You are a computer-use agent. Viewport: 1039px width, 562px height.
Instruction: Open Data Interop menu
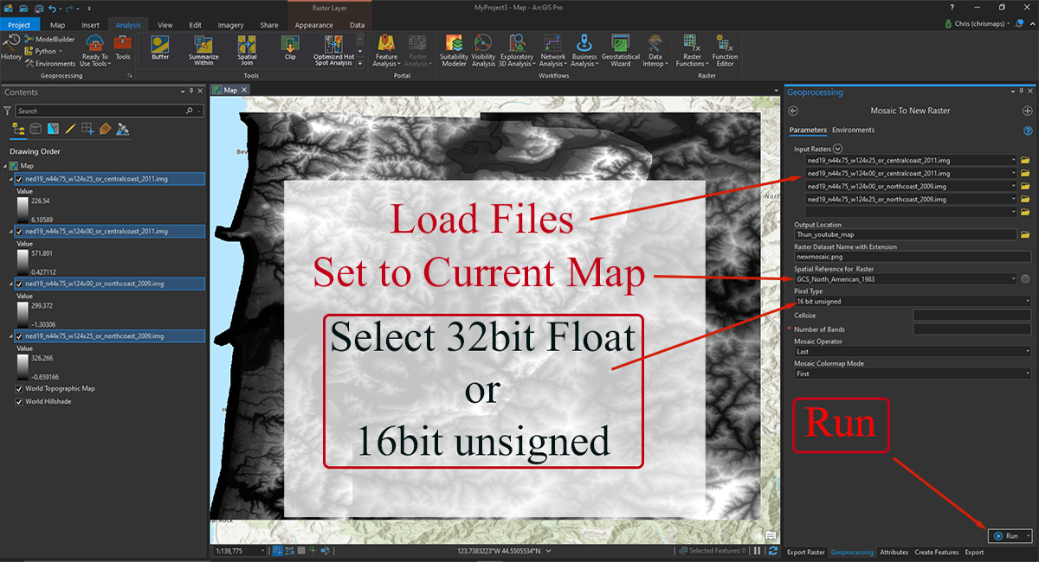[x=655, y=50]
